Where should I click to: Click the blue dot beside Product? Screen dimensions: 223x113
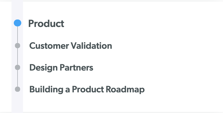click(x=18, y=23)
